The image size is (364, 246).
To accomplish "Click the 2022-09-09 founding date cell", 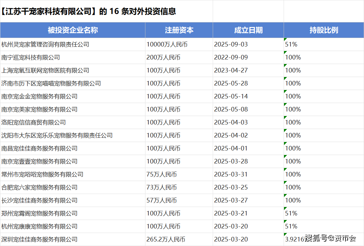I will coord(231,58).
